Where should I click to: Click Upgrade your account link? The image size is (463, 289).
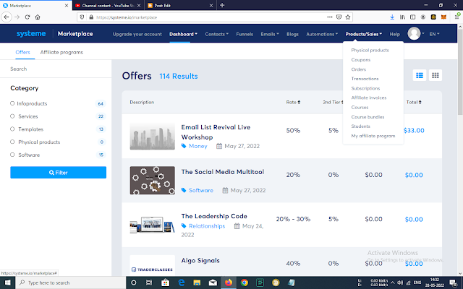click(137, 34)
